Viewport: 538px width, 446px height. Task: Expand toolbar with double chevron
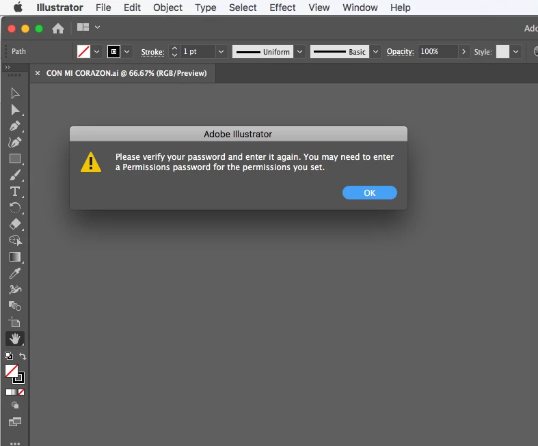(x=8, y=67)
